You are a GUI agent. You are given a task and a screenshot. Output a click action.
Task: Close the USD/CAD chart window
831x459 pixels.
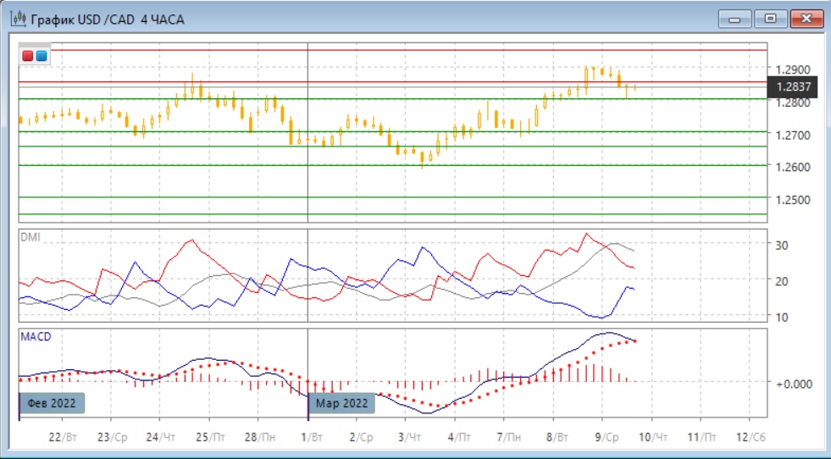click(x=806, y=19)
